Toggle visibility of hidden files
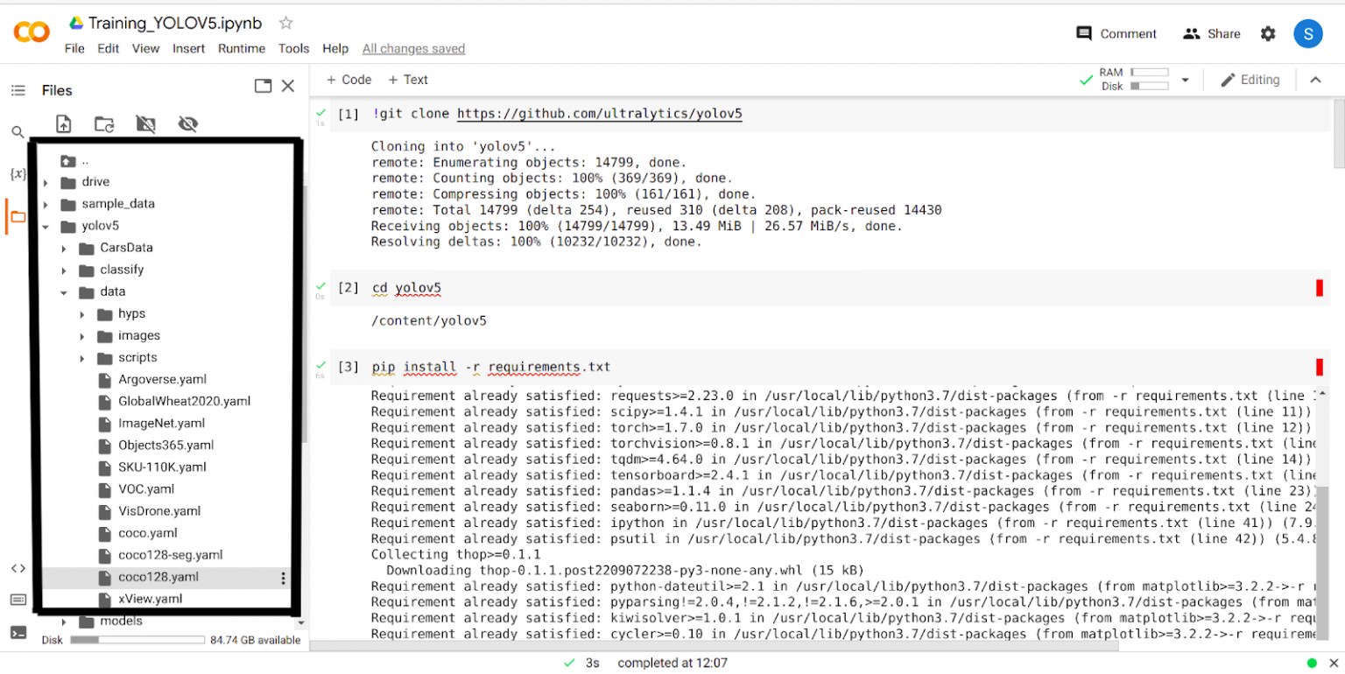 [x=187, y=123]
